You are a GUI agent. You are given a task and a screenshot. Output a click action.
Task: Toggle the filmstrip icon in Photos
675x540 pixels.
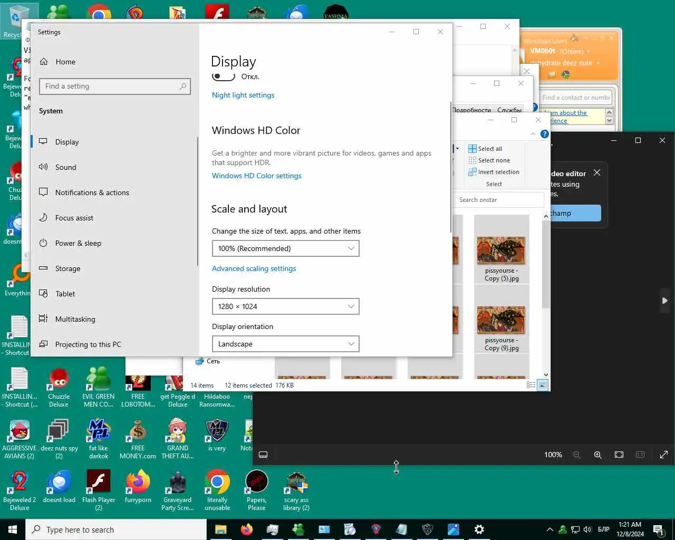(x=263, y=455)
